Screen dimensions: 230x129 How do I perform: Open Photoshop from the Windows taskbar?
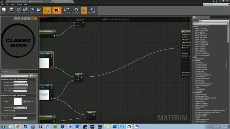coord(114,126)
